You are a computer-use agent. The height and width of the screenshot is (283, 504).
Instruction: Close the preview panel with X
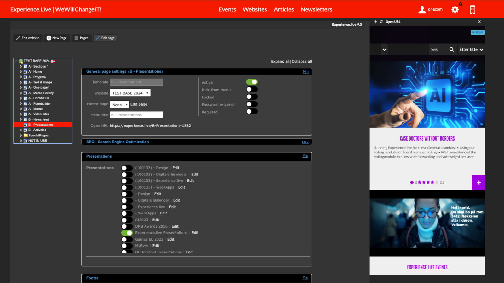(x=479, y=22)
